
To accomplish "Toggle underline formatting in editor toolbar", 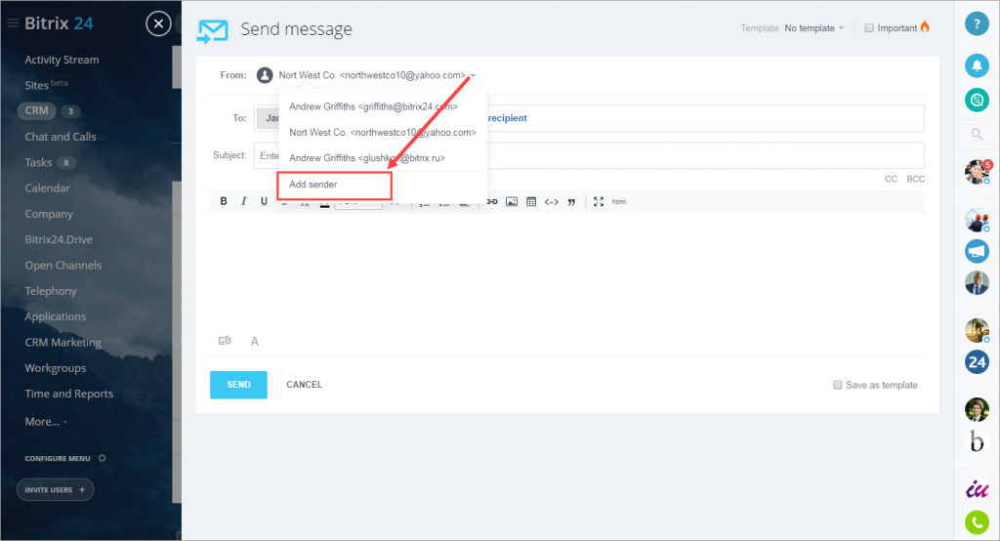I will click(x=264, y=201).
